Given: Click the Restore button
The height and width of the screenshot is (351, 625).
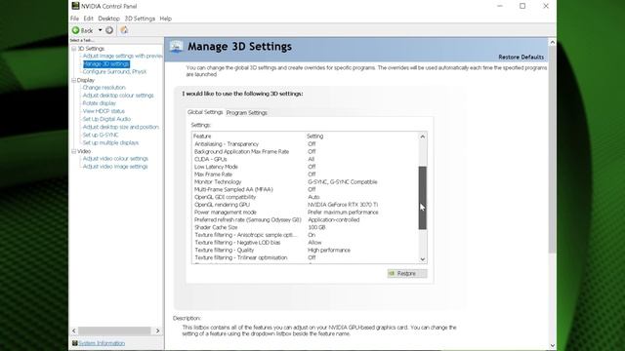Looking at the screenshot, I should [x=407, y=273].
